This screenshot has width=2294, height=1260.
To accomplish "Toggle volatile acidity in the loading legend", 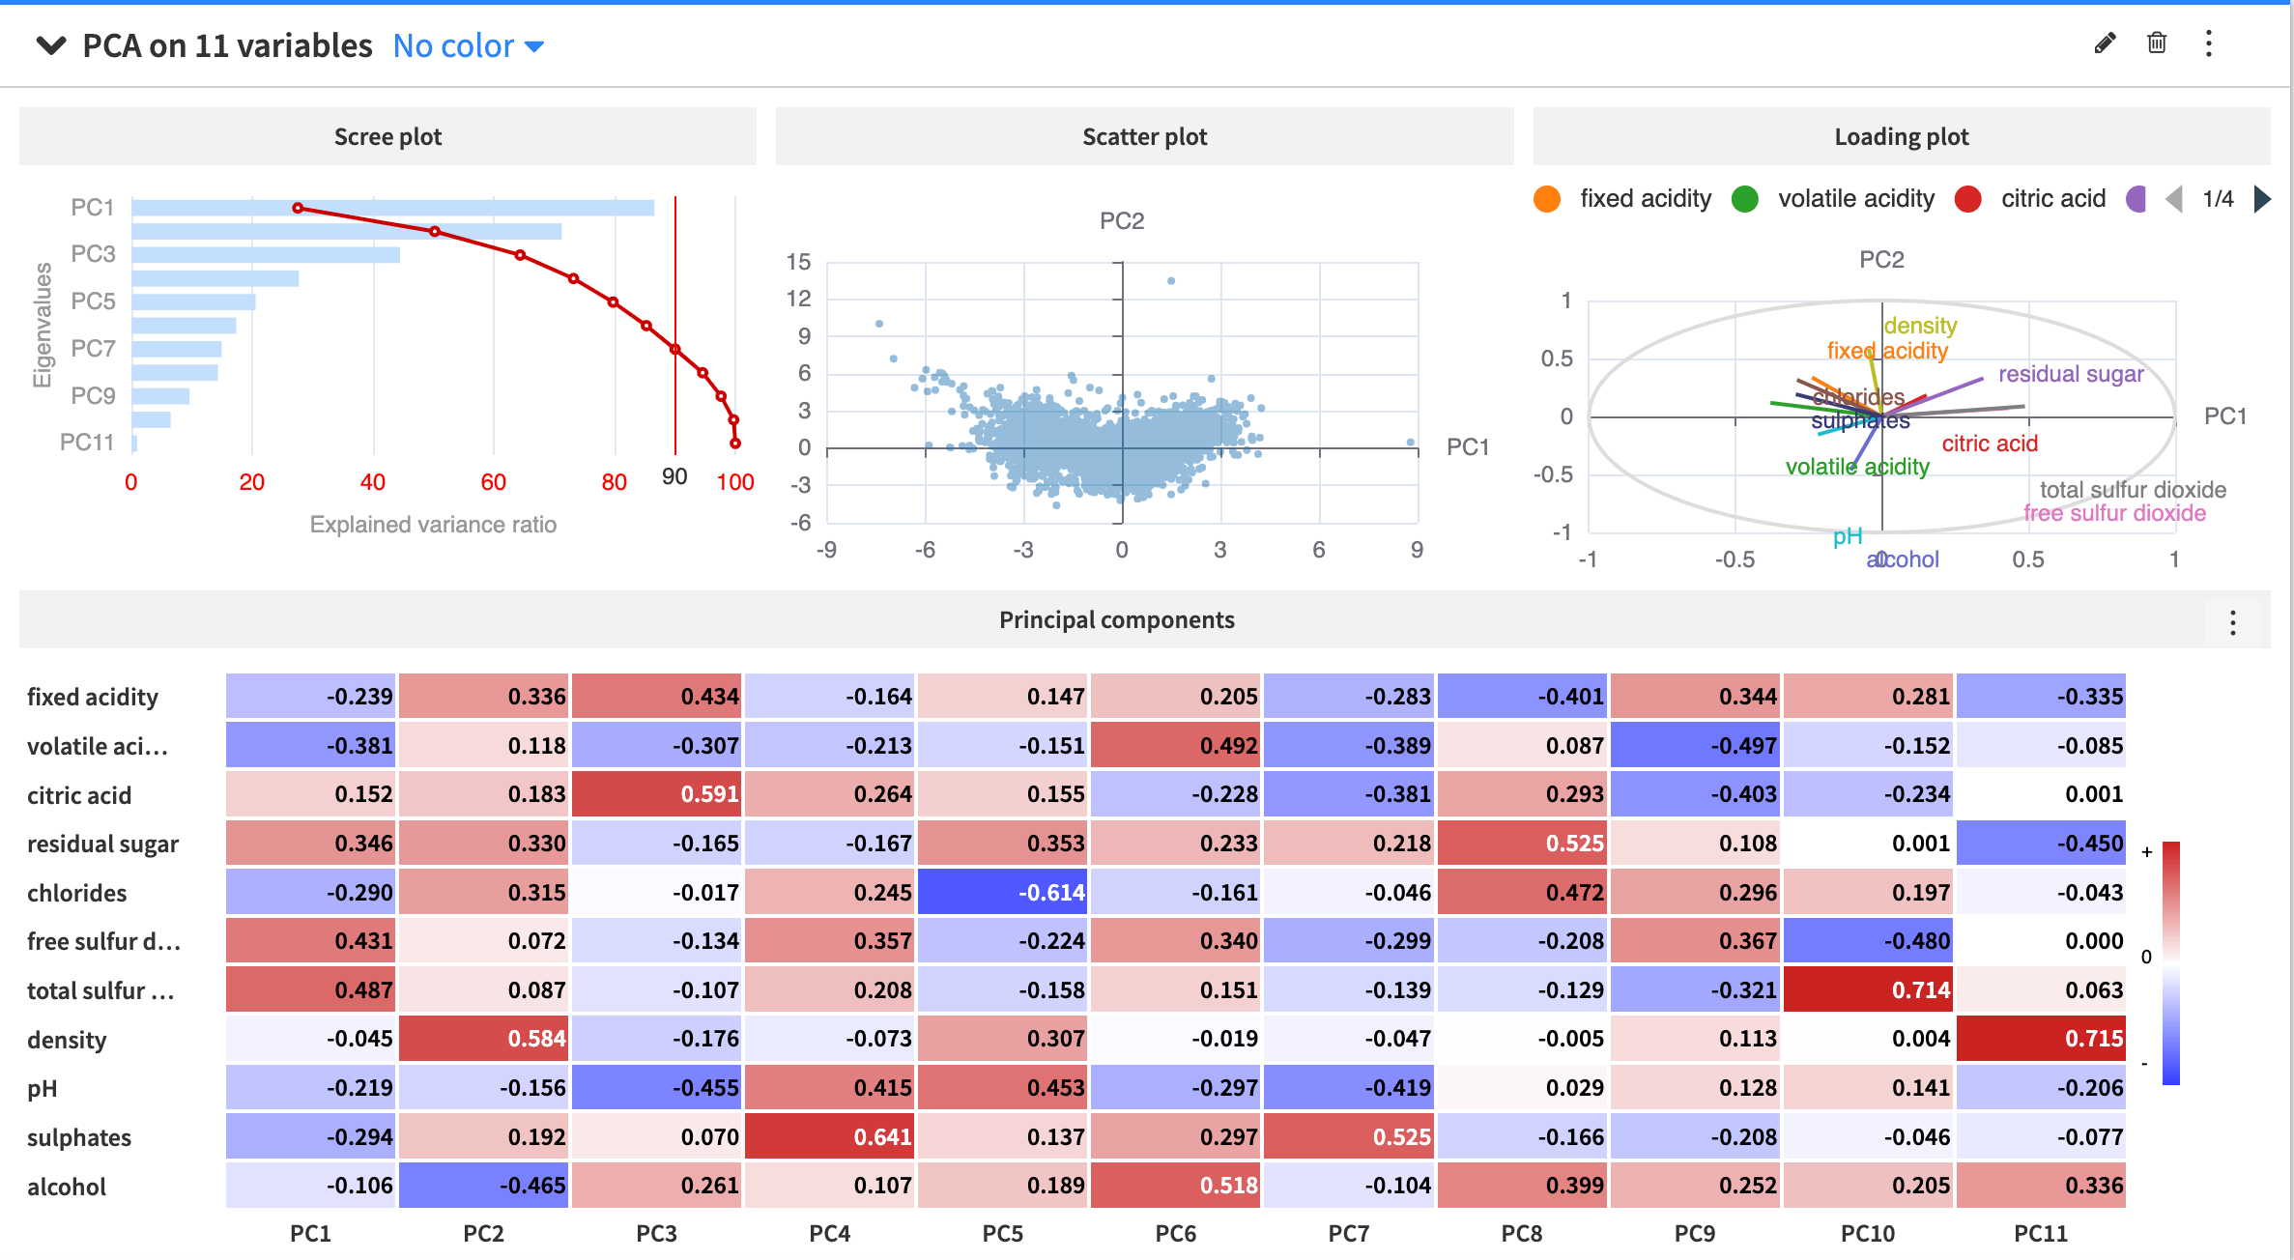I will tap(1855, 199).
